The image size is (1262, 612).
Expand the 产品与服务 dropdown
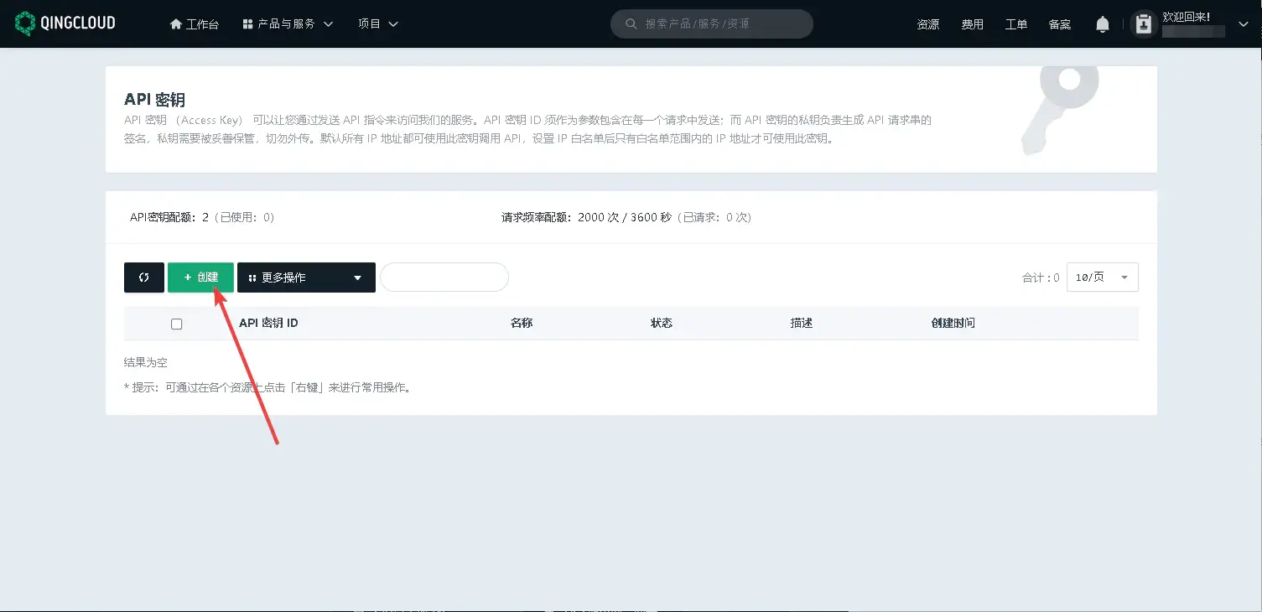click(x=288, y=23)
